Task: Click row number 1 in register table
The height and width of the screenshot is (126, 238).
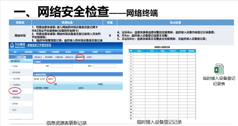Action: [x=131, y=54]
